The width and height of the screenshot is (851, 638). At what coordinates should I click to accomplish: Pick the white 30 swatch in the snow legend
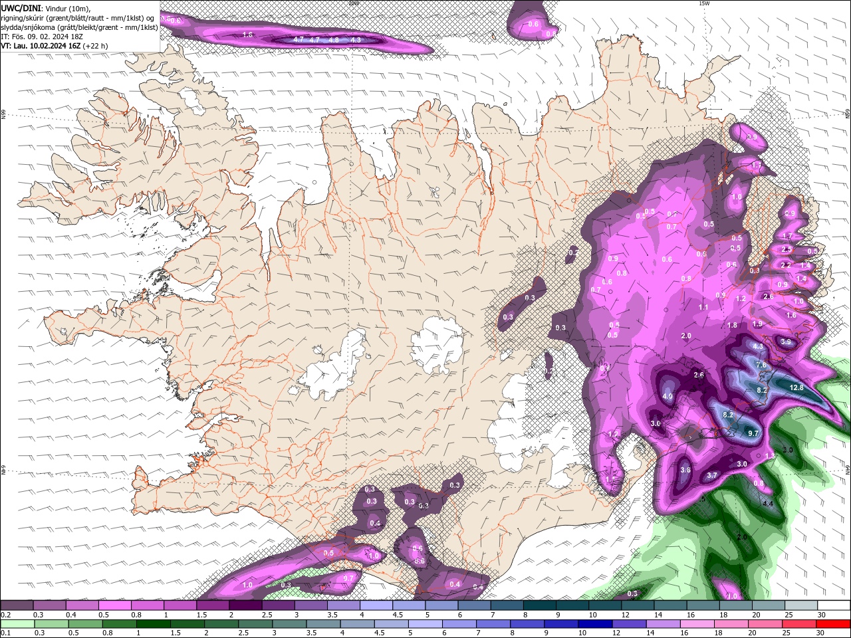(x=833, y=605)
